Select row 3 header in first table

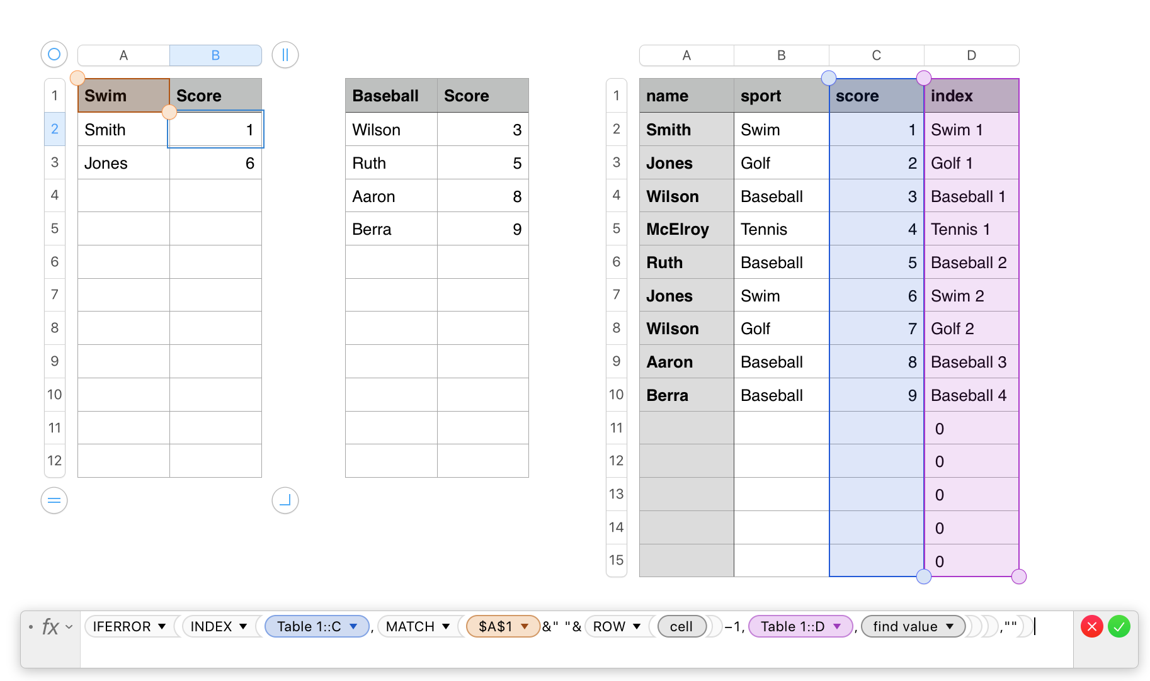pos(55,162)
